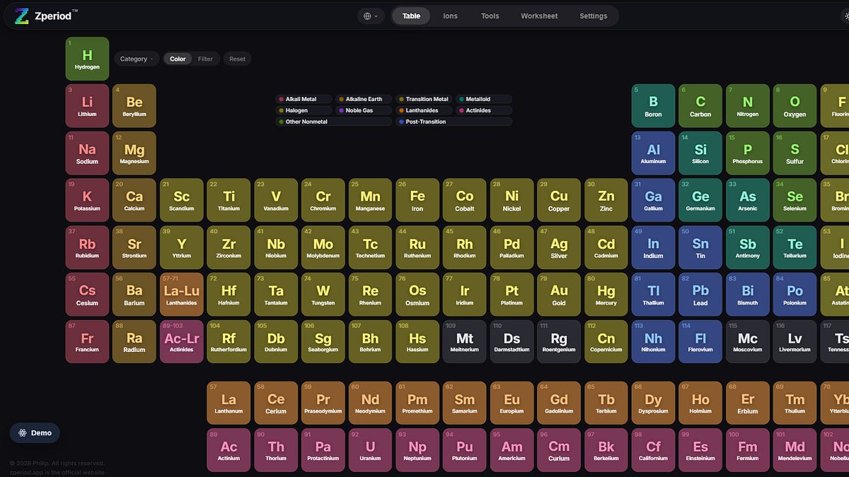Click the Reset button

click(x=237, y=59)
